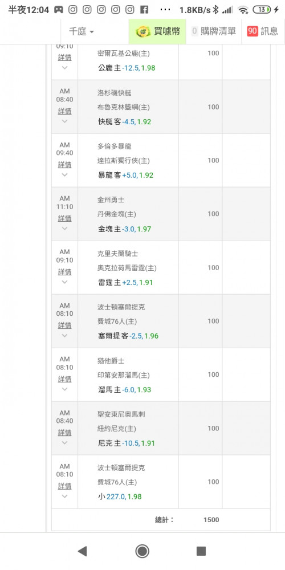Open 詳情 link for 猶他爵士 game
This screenshot has width=285, height=570.
65,379
